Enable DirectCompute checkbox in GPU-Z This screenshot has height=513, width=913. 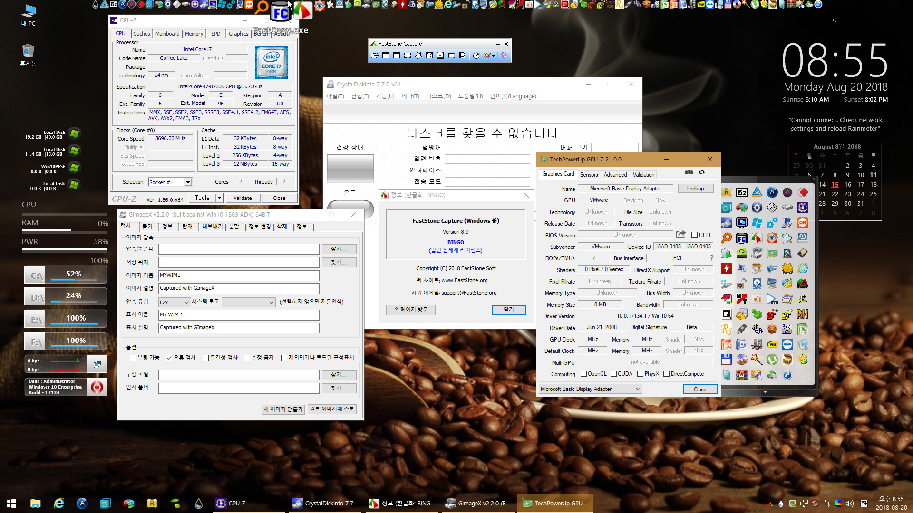click(666, 374)
